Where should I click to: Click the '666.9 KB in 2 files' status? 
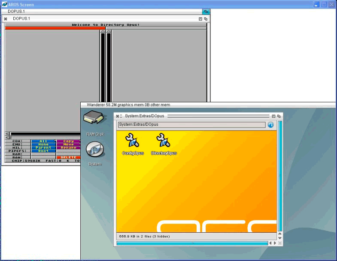(144, 236)
